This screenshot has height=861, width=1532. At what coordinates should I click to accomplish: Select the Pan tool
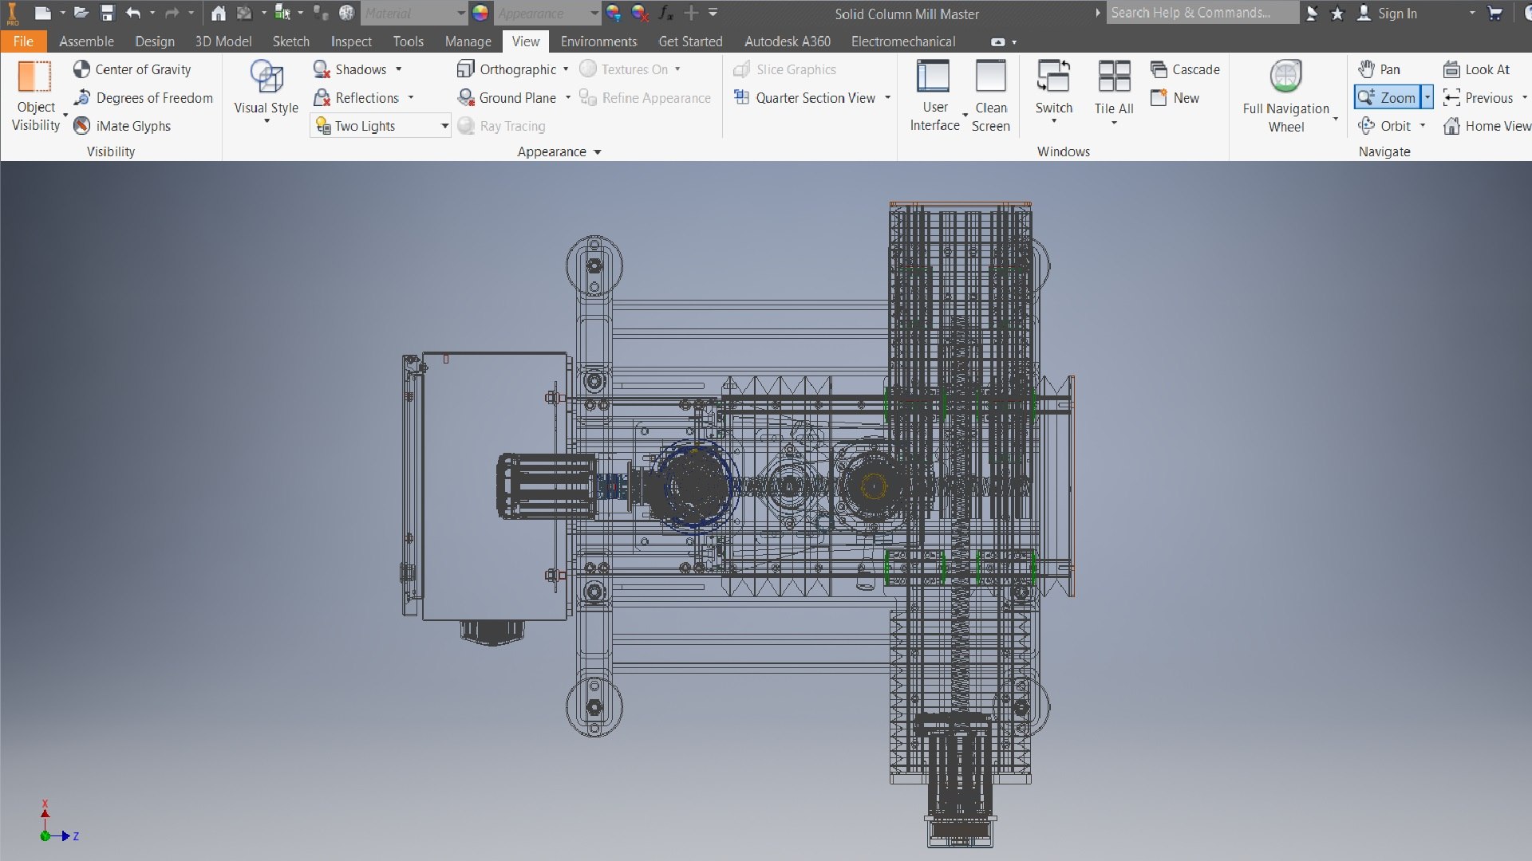(x=1379, y=69)
